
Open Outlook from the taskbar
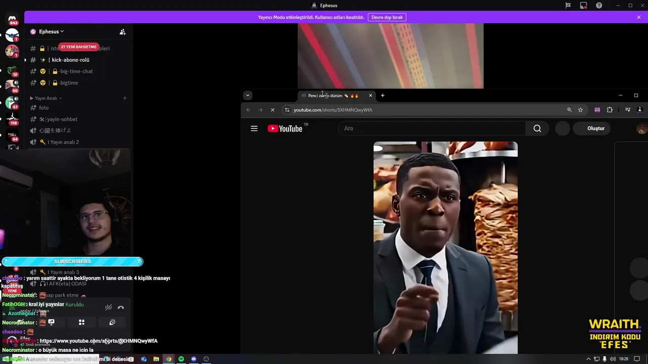pos(144,359)
